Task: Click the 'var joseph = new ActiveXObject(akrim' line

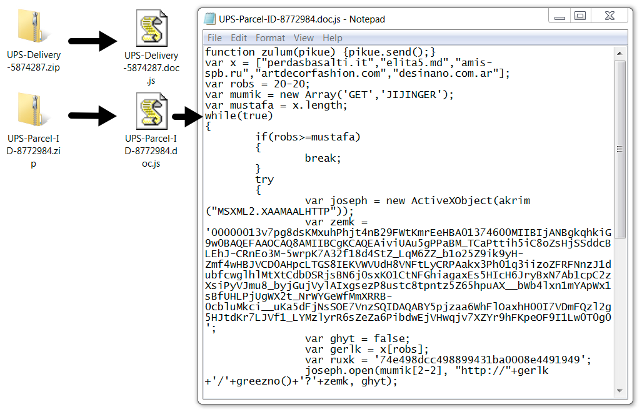Action: coord(418,200)
